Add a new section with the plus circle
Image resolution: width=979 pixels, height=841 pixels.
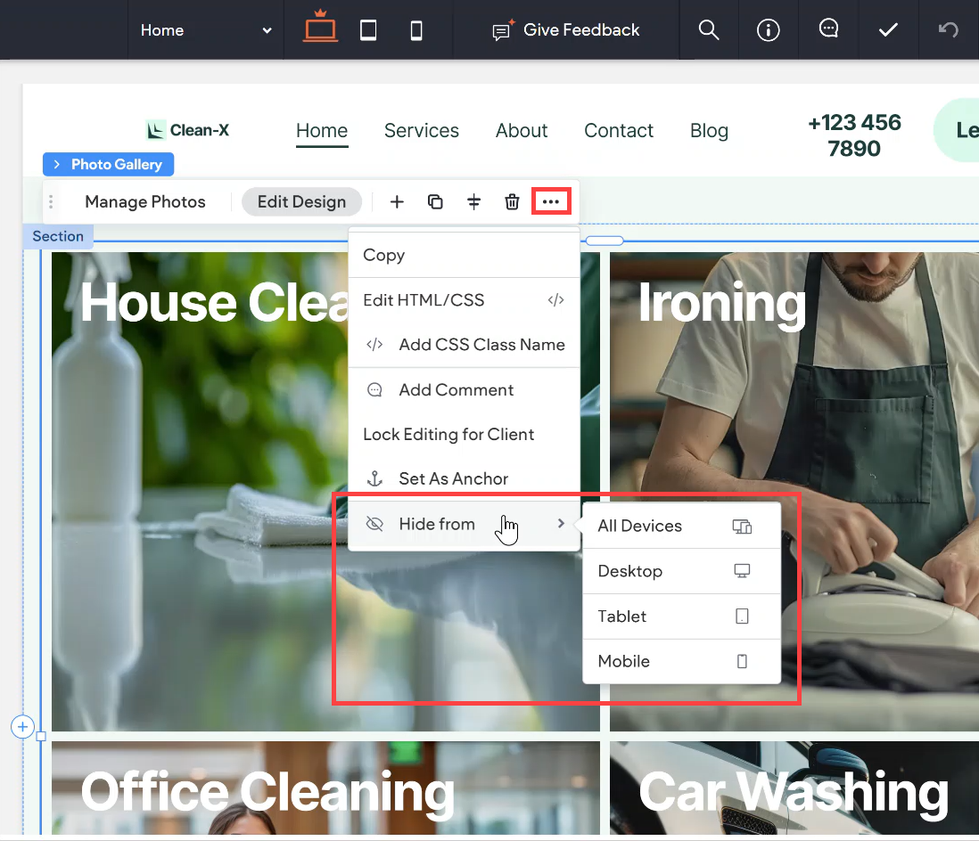point(22,727)
